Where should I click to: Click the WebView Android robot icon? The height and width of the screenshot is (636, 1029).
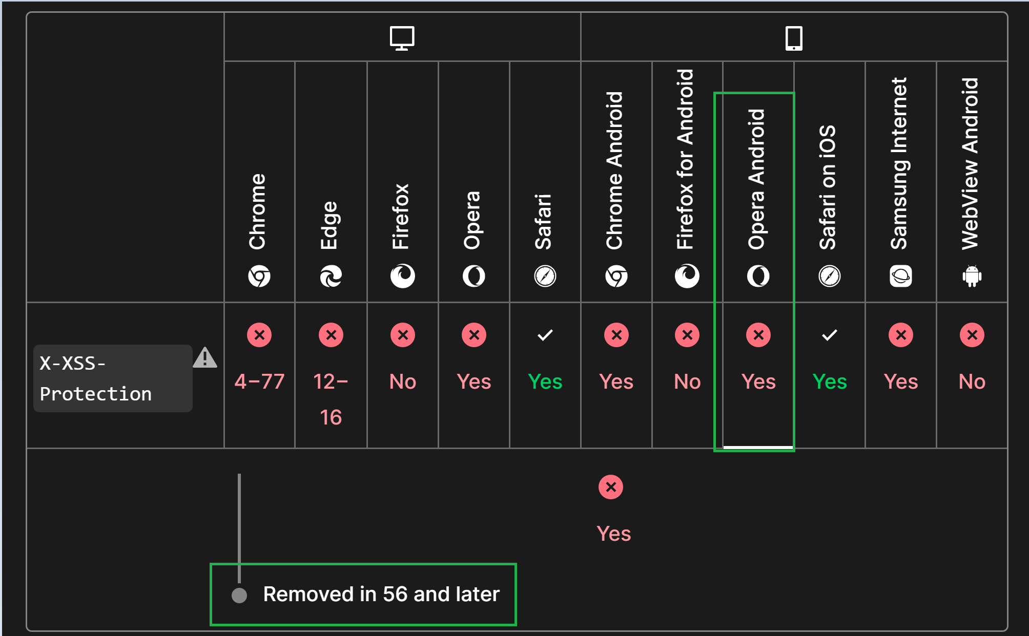pyautogui.click(x=972, y=275)
